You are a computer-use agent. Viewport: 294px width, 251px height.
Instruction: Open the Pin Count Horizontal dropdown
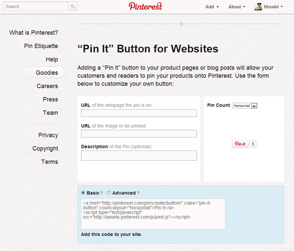tap(245, 106)
